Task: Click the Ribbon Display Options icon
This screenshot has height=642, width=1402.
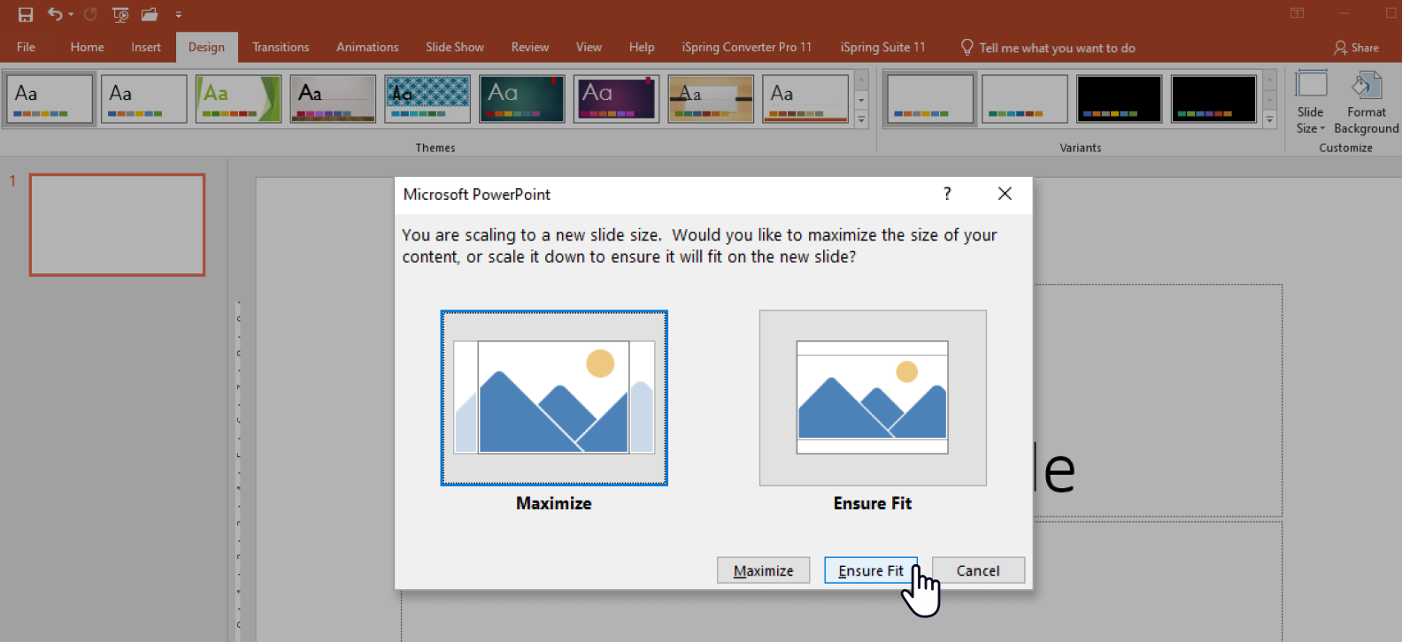Action: (1297, 13)
